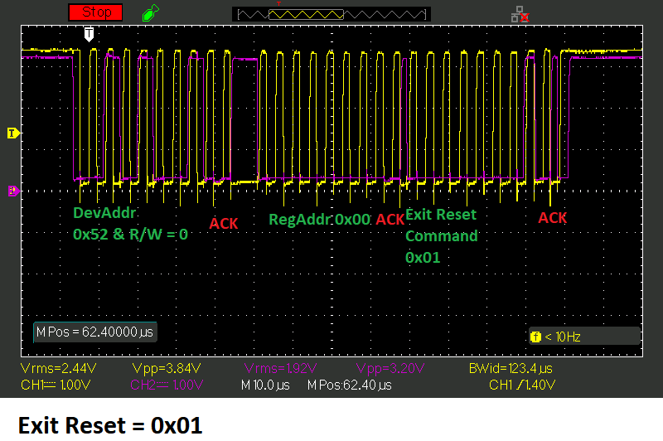Click the RegAddr 0x00 annotation
The height and width of the screenshot is (441, 663).
click(320, 220)
